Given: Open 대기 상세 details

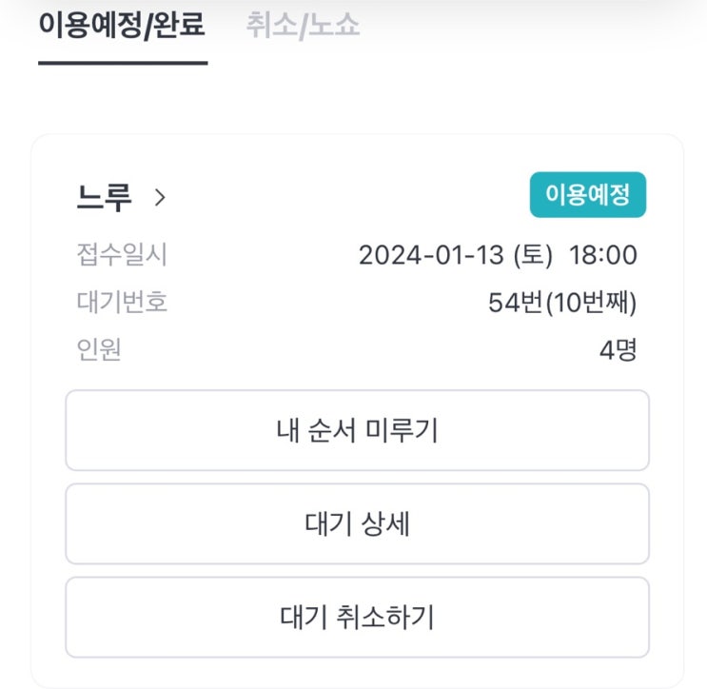Looking at the screenshot, I should pyautogui.click(x=357, y=524).
